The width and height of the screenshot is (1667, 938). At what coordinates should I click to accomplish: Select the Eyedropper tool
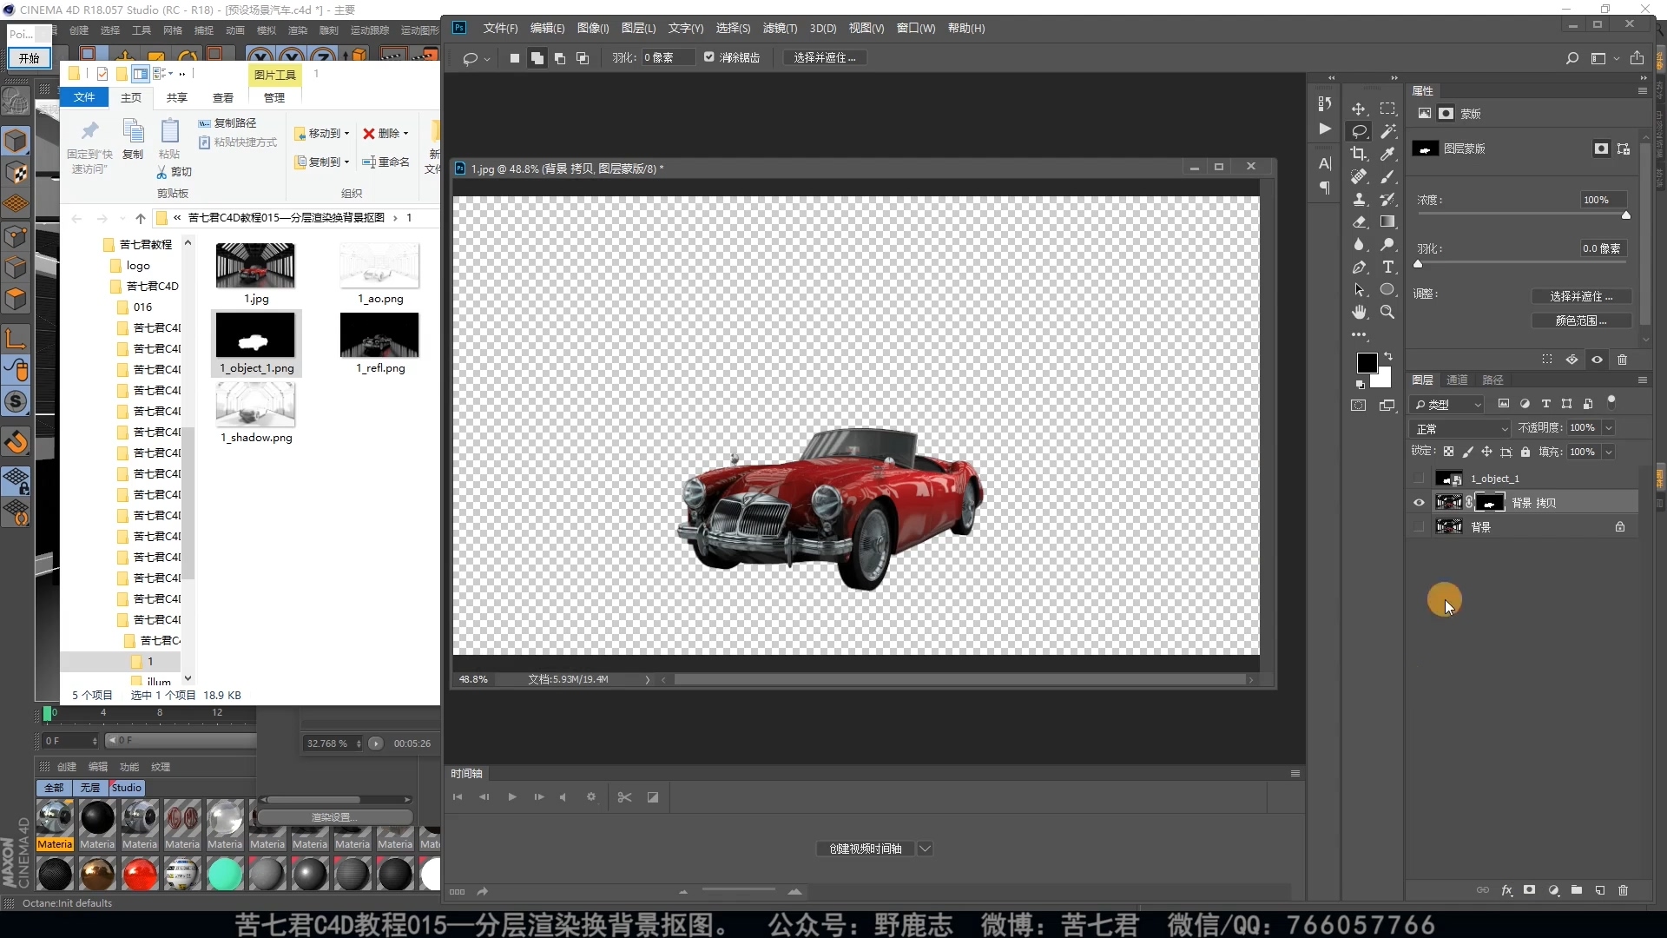1388,154
